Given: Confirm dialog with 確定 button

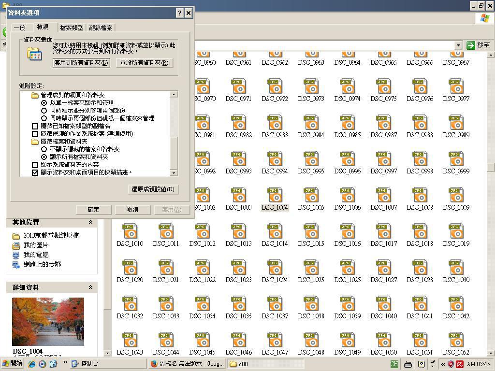Looking at the screenshot, I should pos(93,210).
